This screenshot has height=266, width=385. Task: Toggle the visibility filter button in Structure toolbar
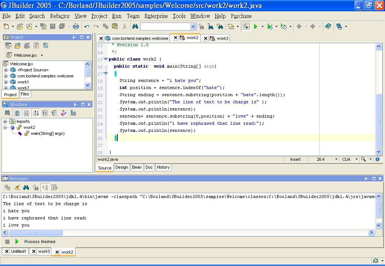17,113
